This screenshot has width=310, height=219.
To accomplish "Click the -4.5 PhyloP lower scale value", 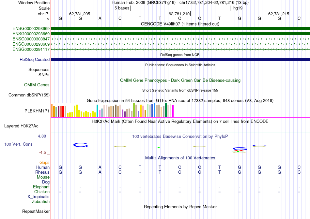I will [42, 153].
